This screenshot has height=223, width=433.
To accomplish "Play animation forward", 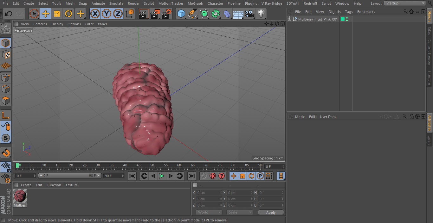I will [162, 176].
